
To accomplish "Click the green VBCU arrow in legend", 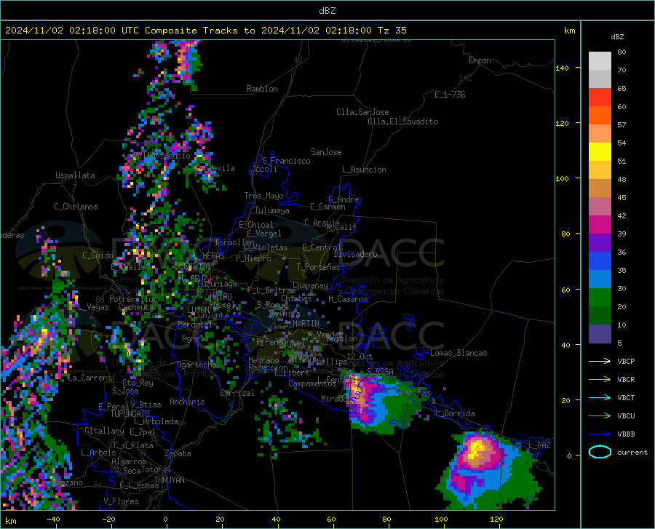I will pyautogui.click(x=600, y=416).
